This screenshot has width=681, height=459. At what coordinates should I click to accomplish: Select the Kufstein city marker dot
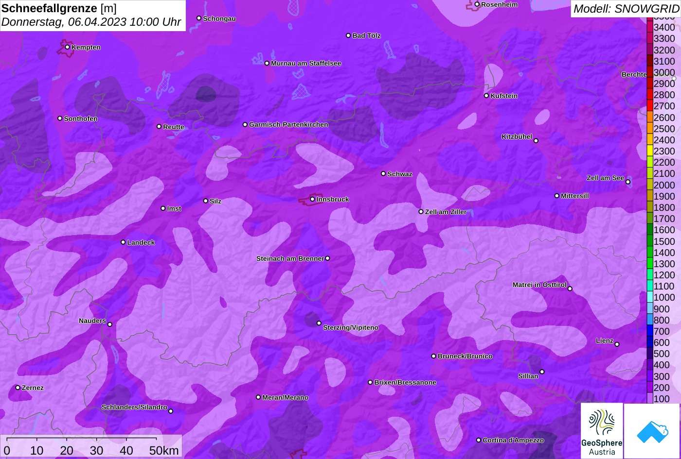point(486,96)
